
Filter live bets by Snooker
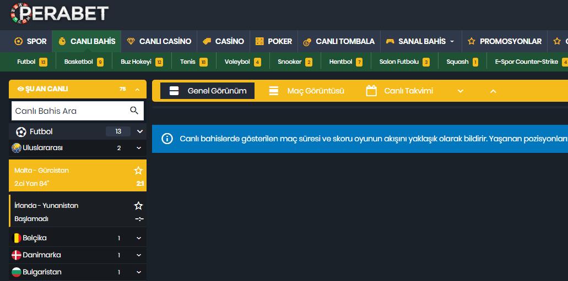pos(295,62)
